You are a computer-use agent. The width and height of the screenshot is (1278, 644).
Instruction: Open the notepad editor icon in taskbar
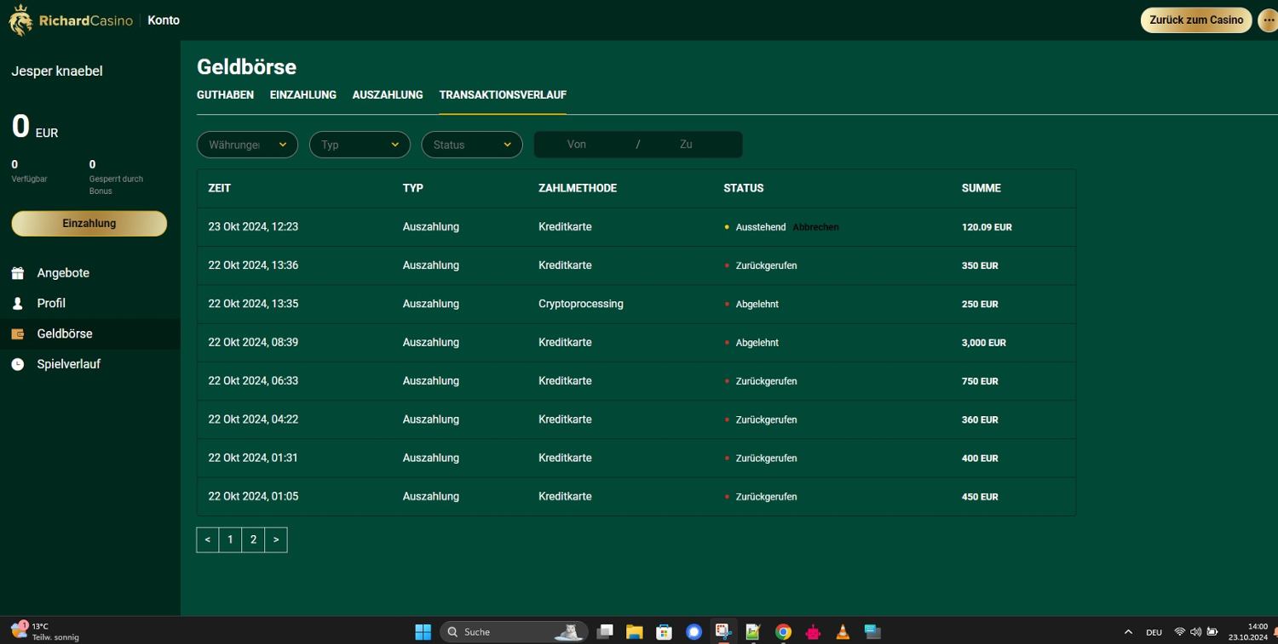point(753,631)
